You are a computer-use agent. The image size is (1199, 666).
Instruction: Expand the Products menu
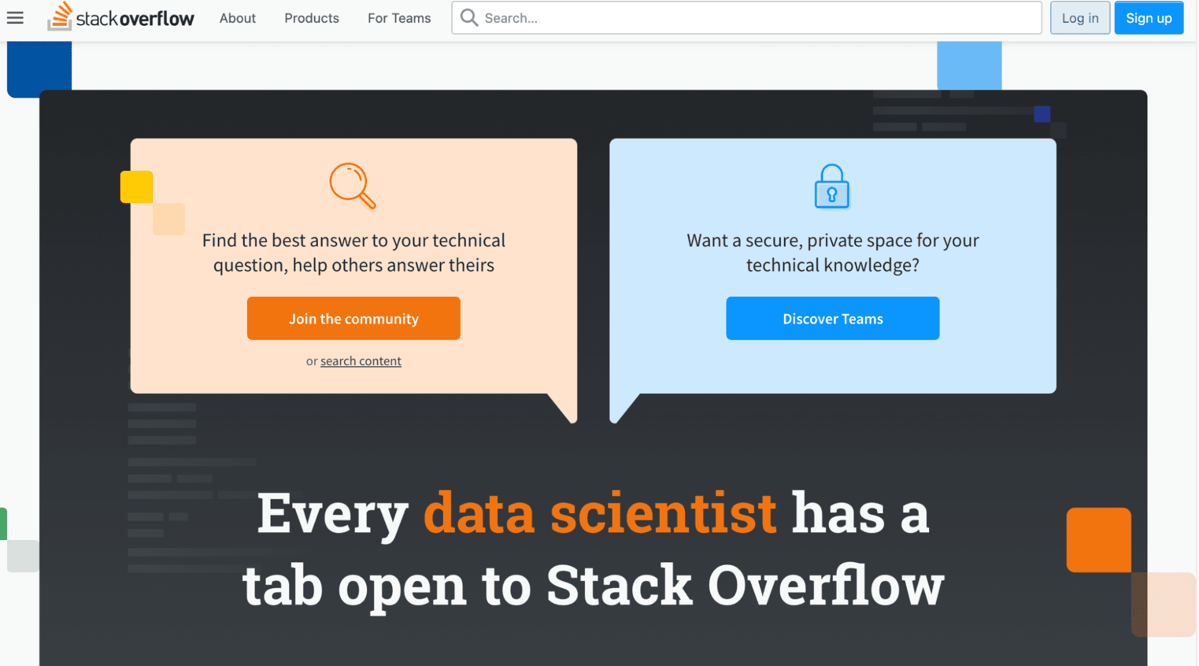click(x=311, y=18)
